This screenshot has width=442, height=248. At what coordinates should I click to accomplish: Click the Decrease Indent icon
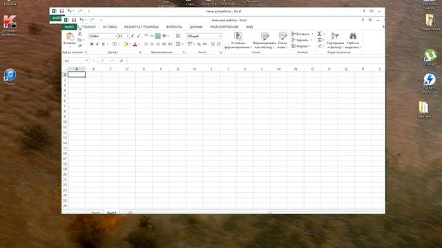(x=164, y=44)
